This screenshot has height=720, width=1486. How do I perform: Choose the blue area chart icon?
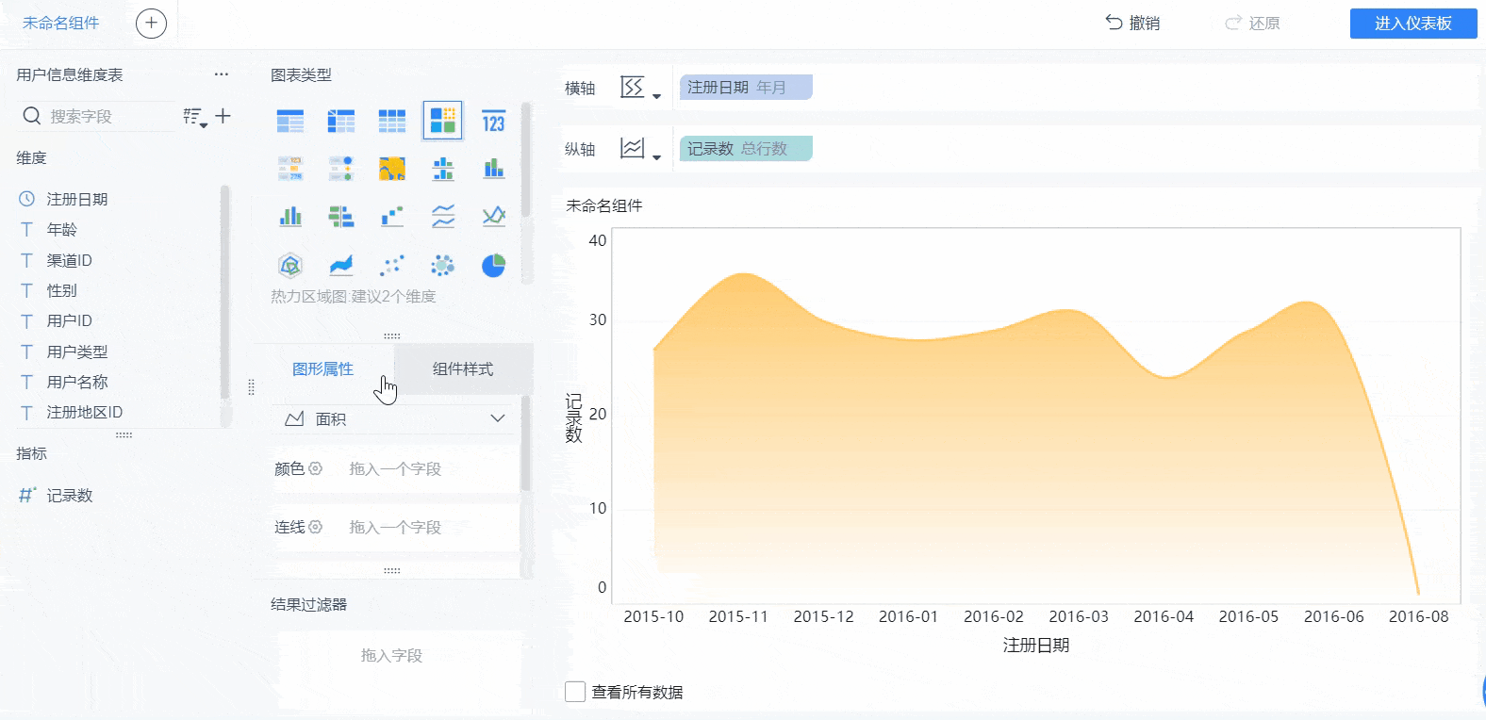click(x=341, y=265)
